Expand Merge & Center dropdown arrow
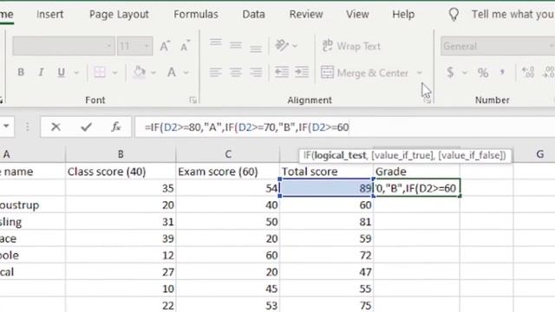The height and width of the screenshot is (312, 555). click(x=420, y=73)
